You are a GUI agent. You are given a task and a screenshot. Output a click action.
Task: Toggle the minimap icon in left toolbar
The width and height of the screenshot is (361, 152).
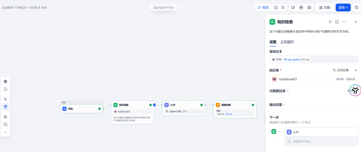click(5, 124)
